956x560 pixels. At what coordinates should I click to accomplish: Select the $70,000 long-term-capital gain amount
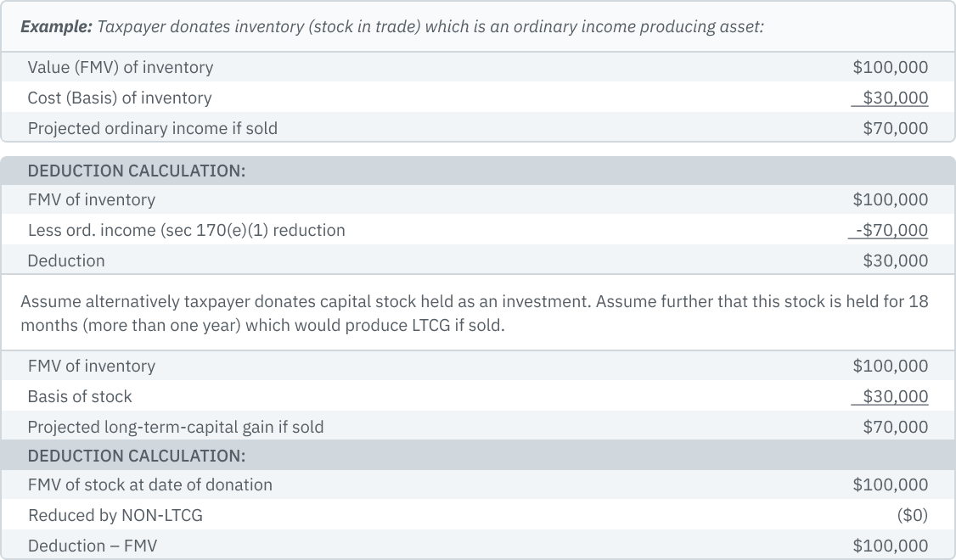tap(895, 427)
